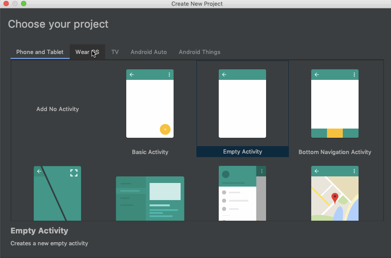Click the red map pin in maps template
The width and height of the screenshot is (391, 258).
point(334,198)
